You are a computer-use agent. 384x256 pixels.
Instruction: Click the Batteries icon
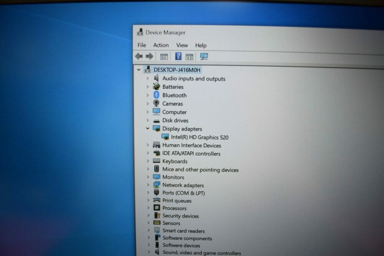tap(156, 86)
